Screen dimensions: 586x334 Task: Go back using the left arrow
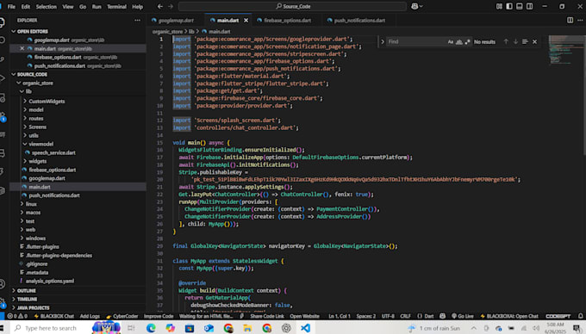click(x=160, y=6)
